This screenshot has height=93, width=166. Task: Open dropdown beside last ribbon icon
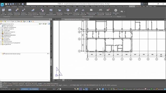coord(125,12)
